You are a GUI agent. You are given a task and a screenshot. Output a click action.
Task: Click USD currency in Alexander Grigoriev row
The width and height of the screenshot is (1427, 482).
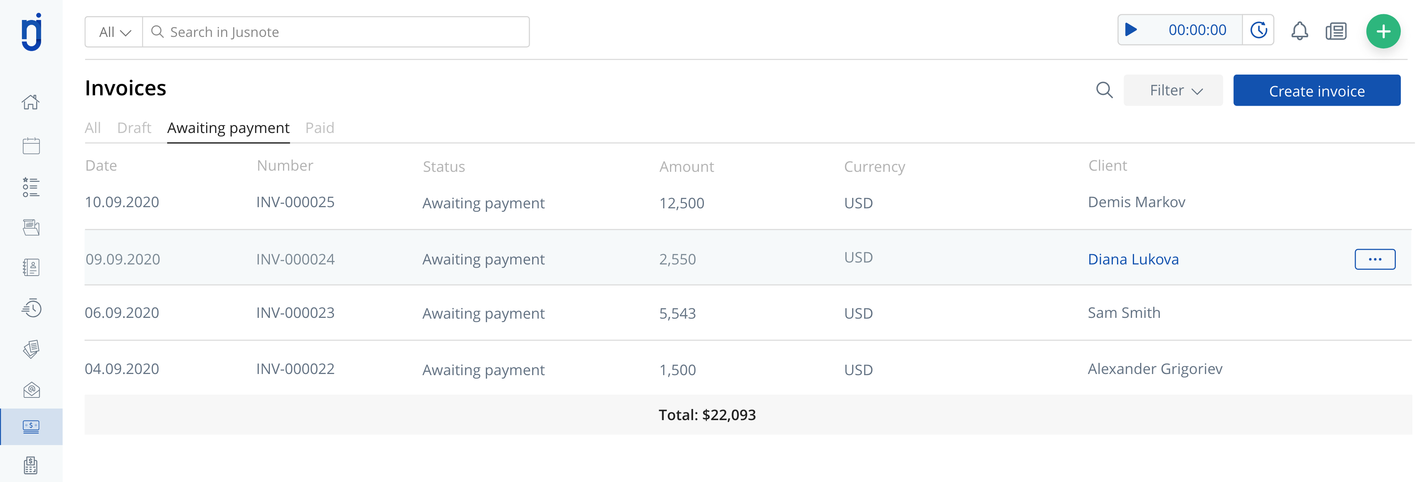(x=858, y=370)
